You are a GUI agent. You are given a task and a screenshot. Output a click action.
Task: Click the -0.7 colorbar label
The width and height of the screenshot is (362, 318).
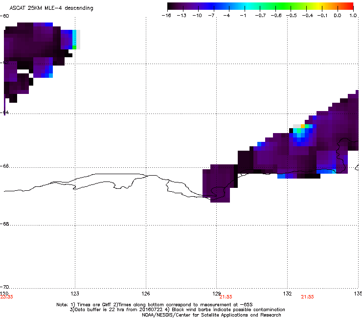[260, 16]
